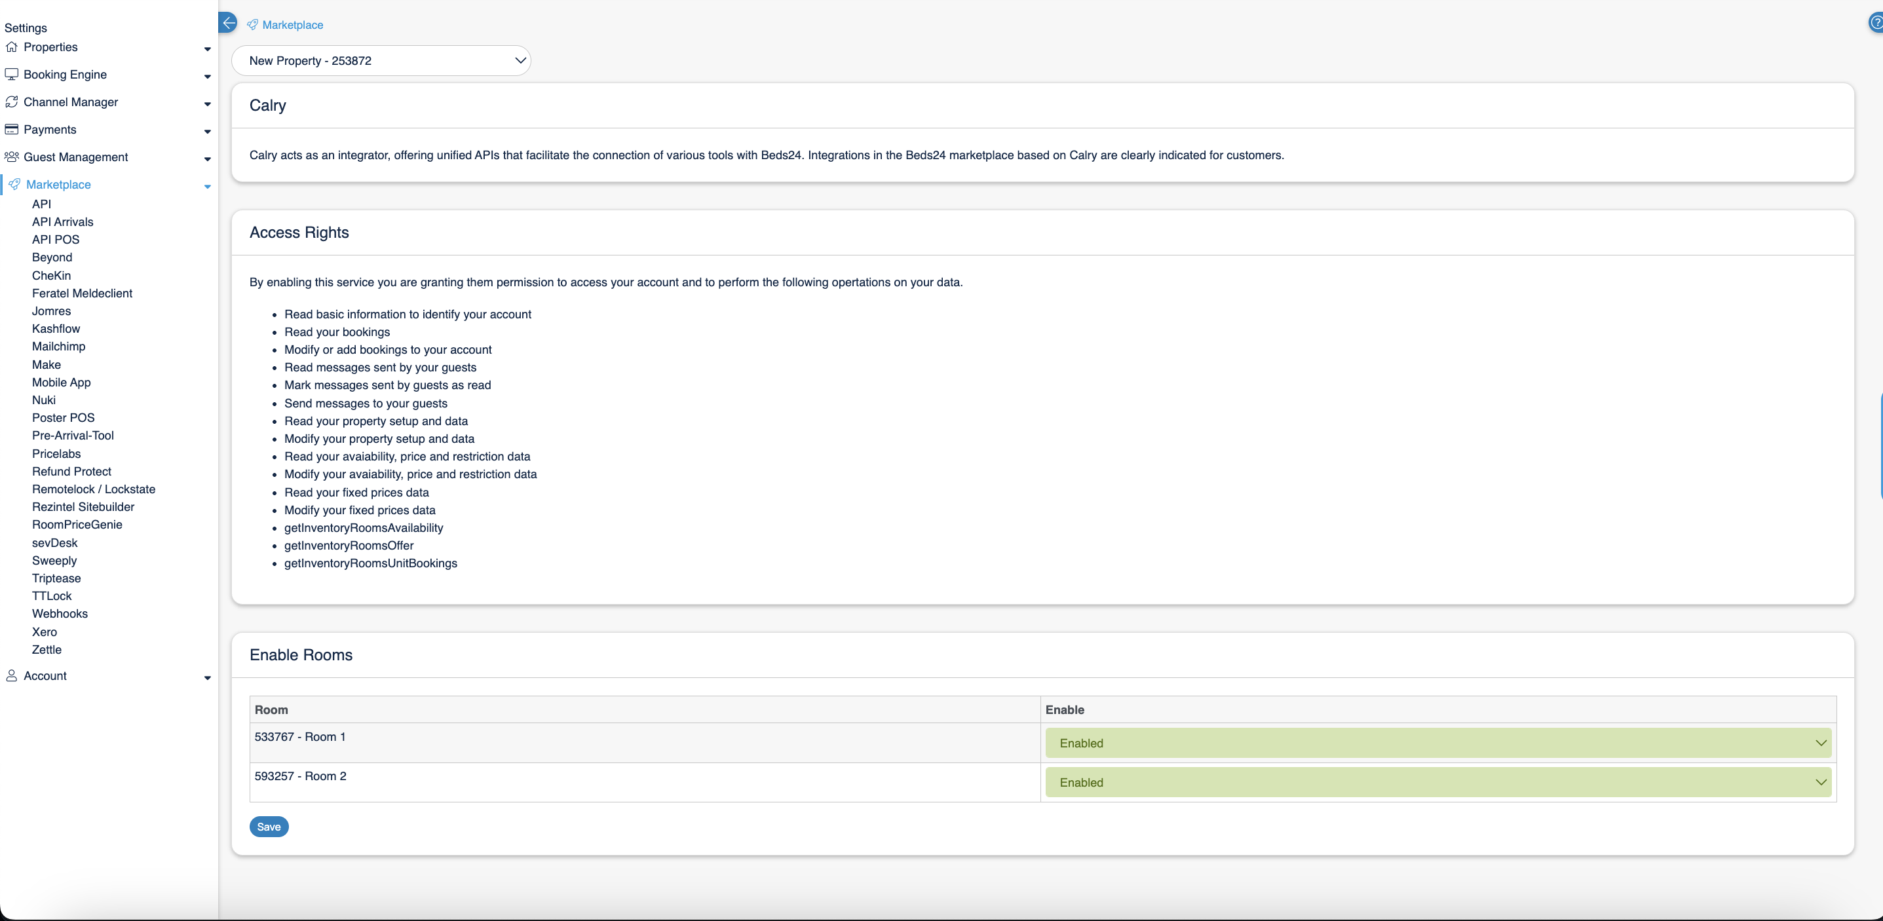
Task: Click the Properties house icon
Action: coord(11,47)
